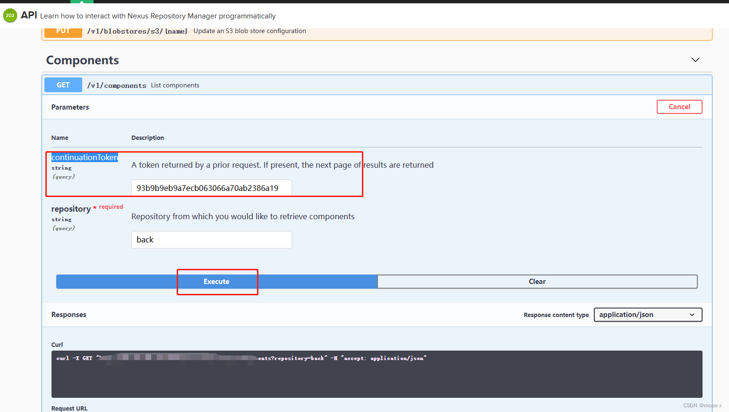Click the Cancel button in Parameters
The height and width of the screenshot is (412, 729).
click(x=679, y=107)
